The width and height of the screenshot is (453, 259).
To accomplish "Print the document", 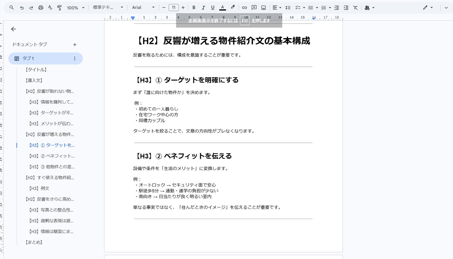I will point(41,7).
